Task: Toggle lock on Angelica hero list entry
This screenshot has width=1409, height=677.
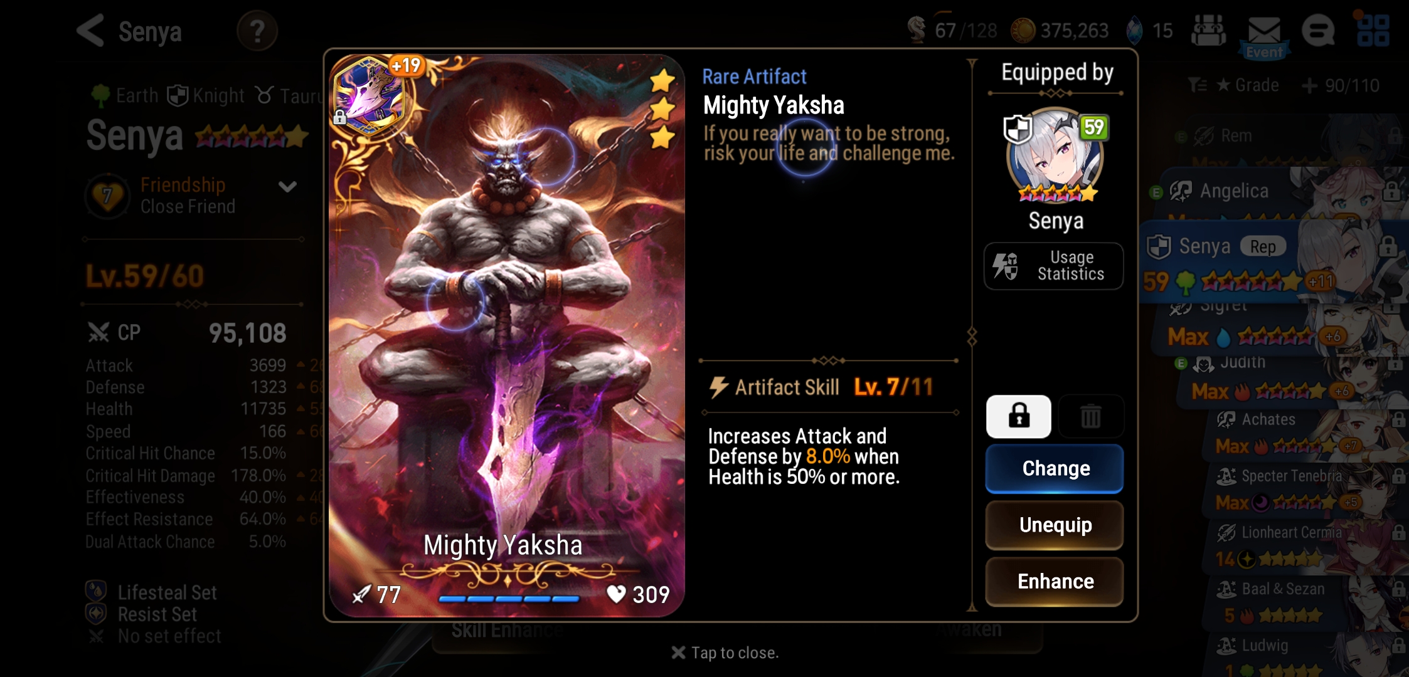Action: pyautogui.click(x=1391, y=191)
